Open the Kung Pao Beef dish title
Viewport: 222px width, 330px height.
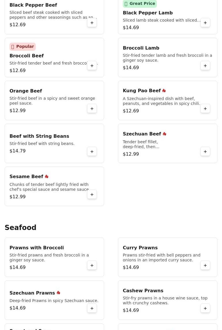pyautogui.click(x=142, y=91)
